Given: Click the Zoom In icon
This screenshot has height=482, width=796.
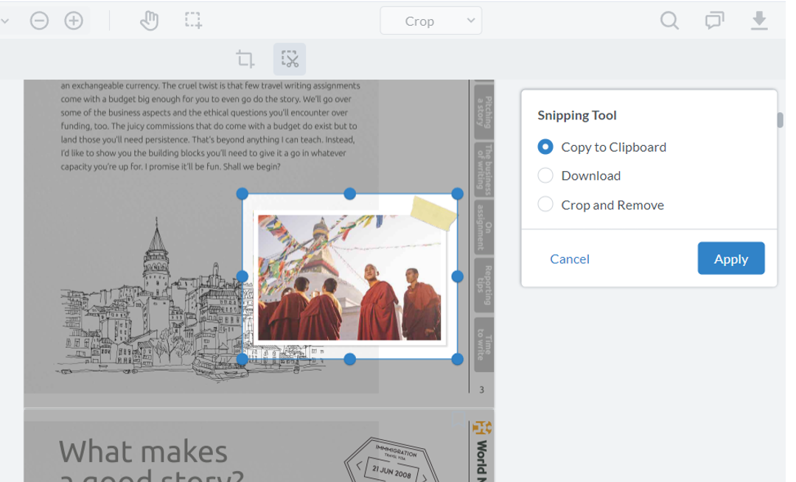Looking at the screenshot, I should pos(73,21).
